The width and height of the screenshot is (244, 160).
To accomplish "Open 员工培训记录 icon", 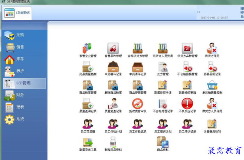I will coord(187,124).
